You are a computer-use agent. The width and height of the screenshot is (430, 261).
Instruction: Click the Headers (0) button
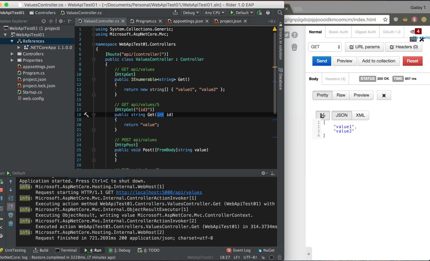click(404, 47)
